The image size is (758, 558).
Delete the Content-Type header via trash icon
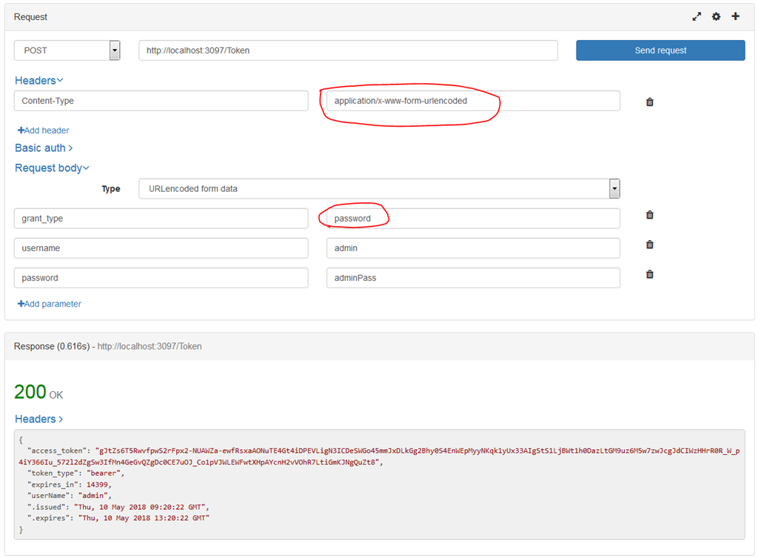tap(650, 102)
